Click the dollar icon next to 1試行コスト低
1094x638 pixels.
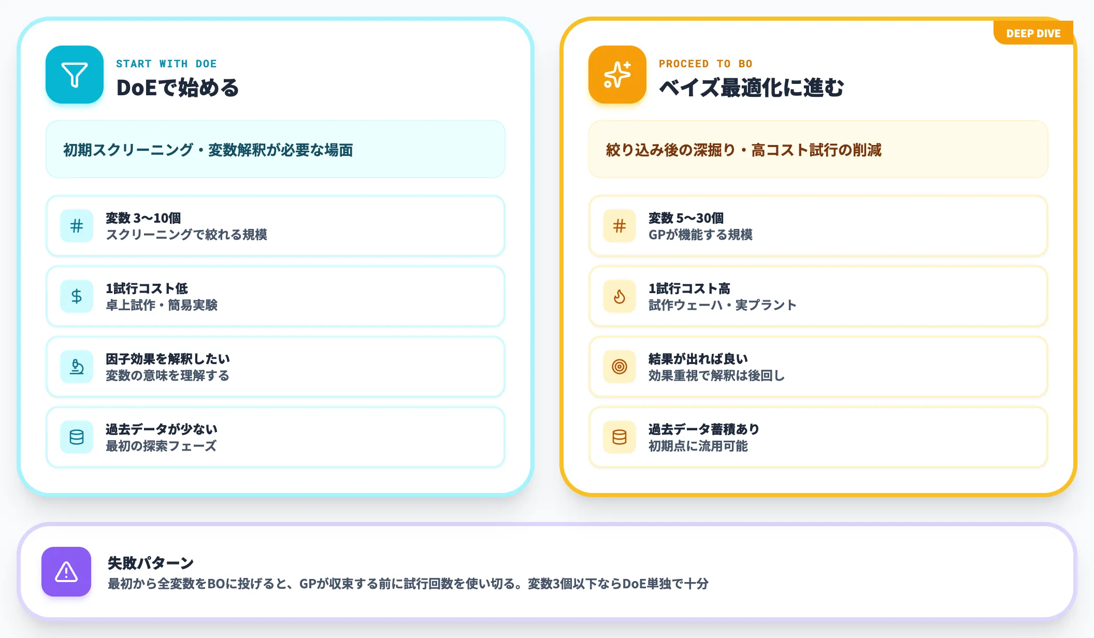click(x=77, y=296)
